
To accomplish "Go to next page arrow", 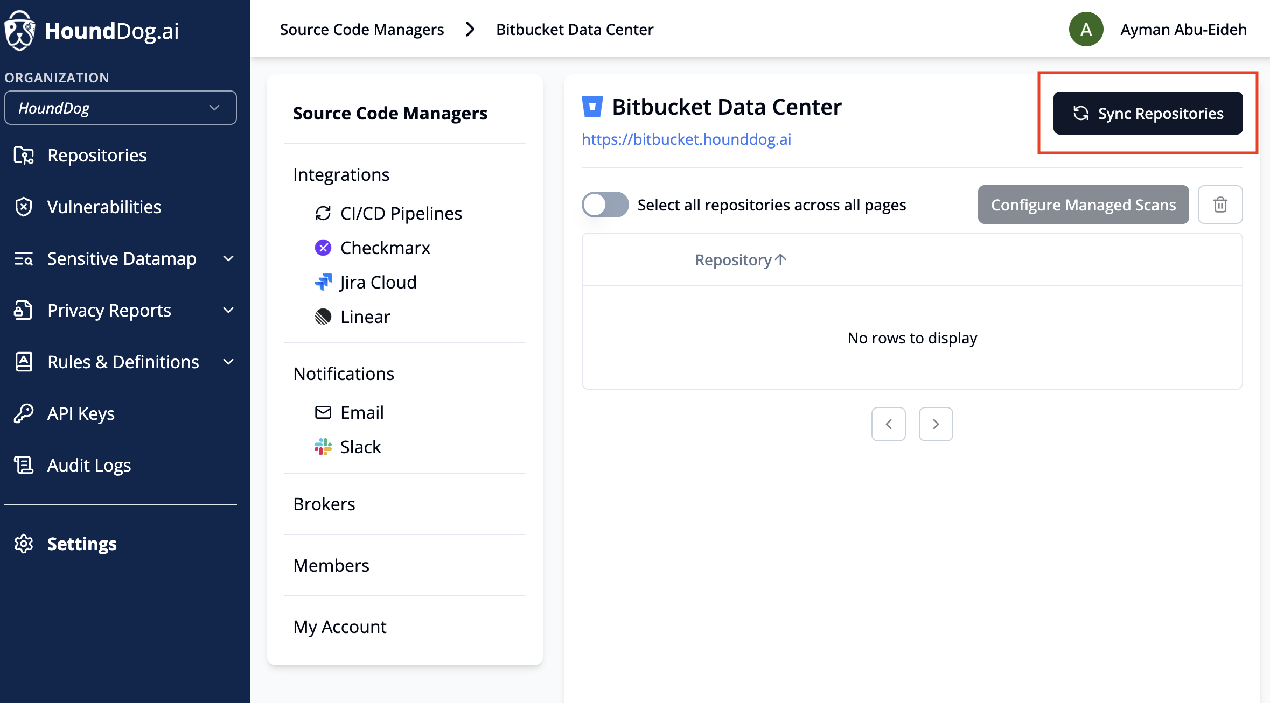I will pyautogui.click(x=936, y=424).
